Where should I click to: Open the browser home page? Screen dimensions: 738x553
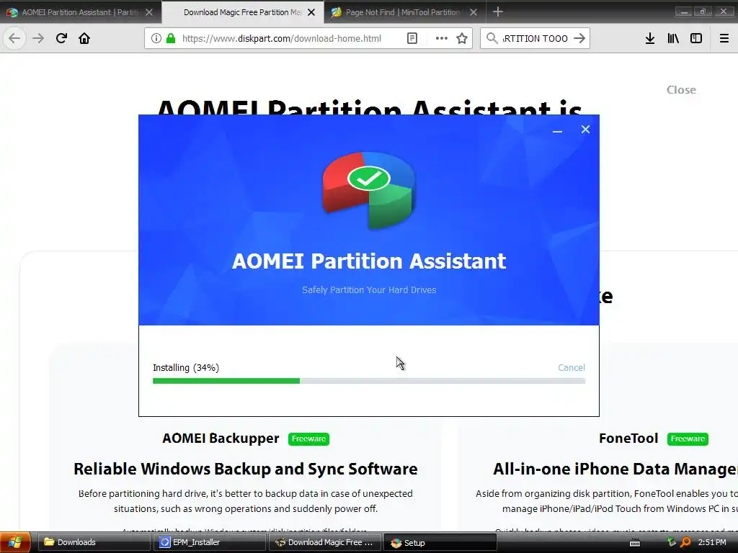coord(84,38)
